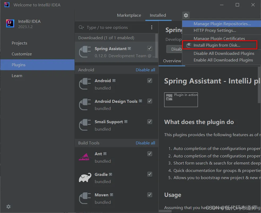Choose Manage Plugin Certificates
The image size is (261, 213).
[221, 38]
